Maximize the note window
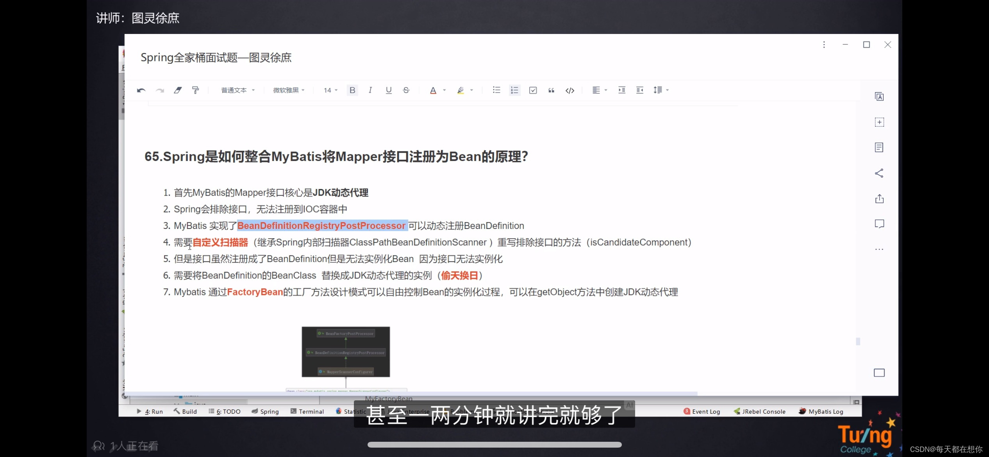This screenshot has width=989, height=457. (x=866, y=45)
